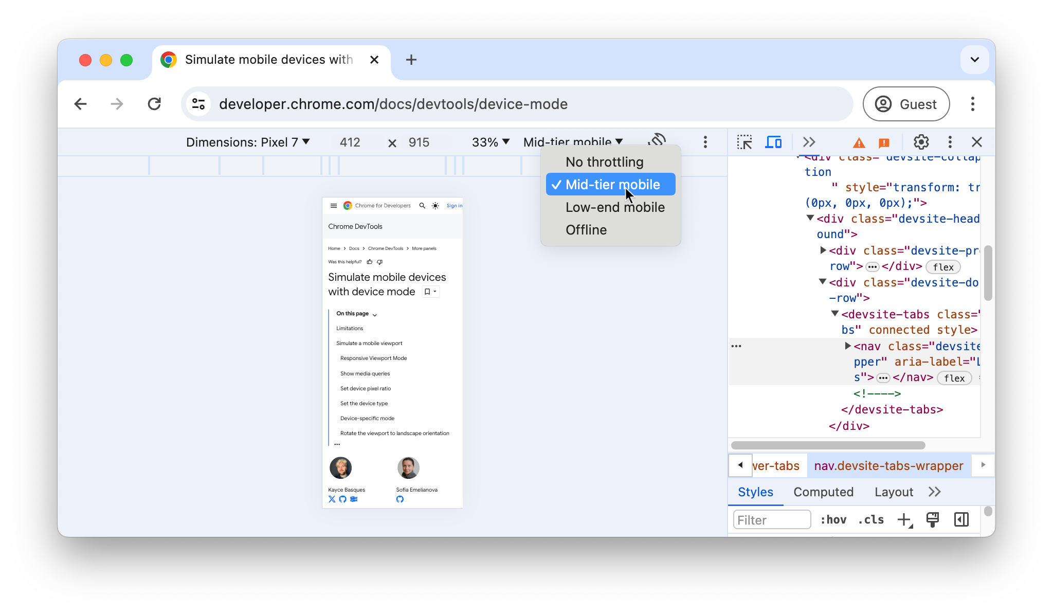Select Offline throttling option
The height and width of the screenshot is (613, 1053).
tap(586, 230)
